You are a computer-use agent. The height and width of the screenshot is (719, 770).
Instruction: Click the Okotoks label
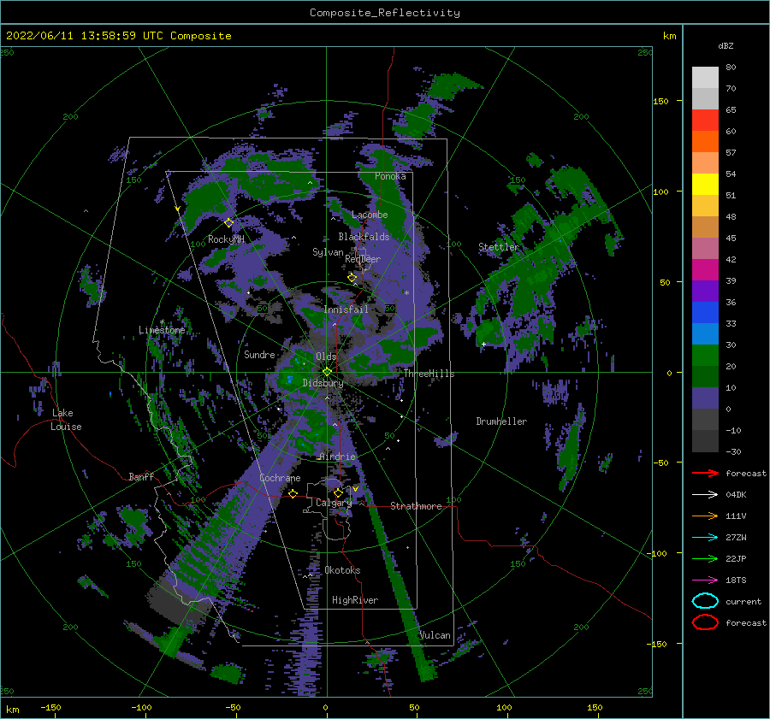(342, 570)
